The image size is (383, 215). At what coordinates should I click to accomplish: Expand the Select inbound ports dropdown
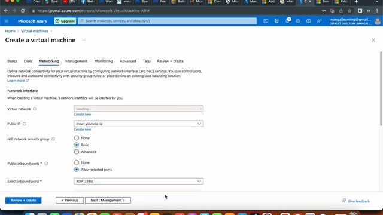(x=138, y=182)
